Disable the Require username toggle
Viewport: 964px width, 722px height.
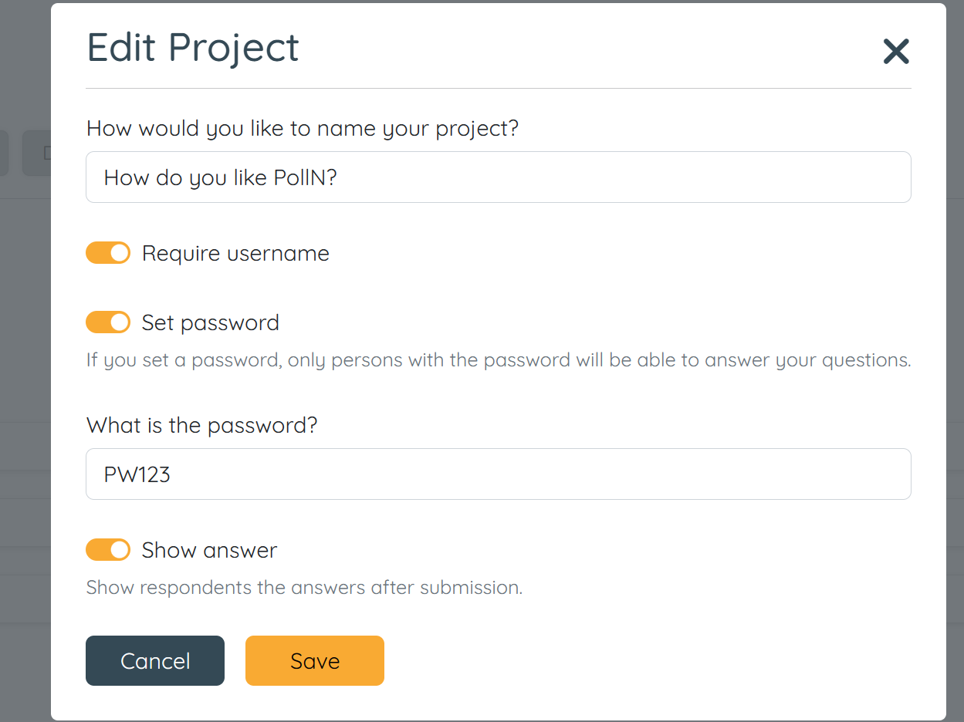click(108, 252)
